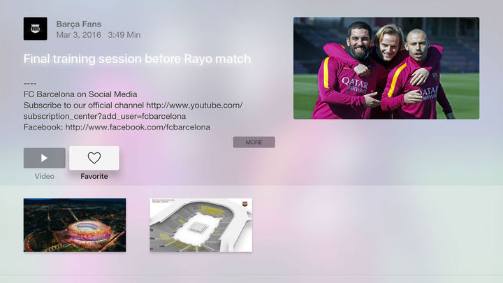Play the video with the play button
This screenshot has height=283, width=503.
44,158
